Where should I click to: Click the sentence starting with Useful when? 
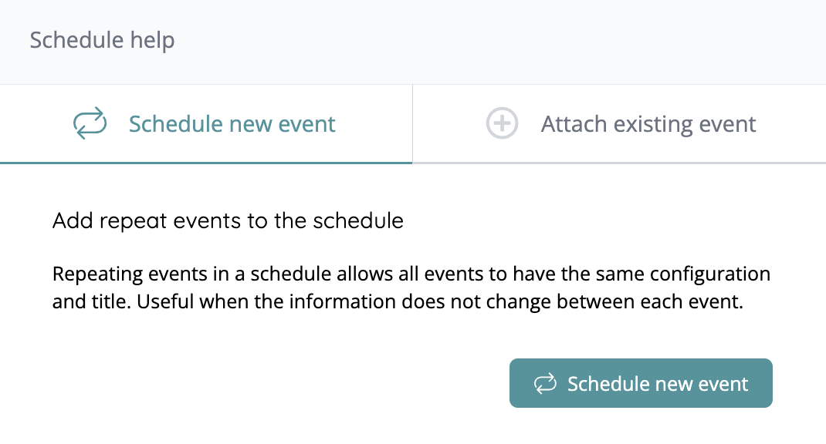439,302
